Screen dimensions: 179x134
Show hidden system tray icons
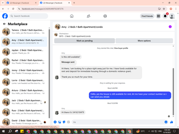[x=149, y=131]
